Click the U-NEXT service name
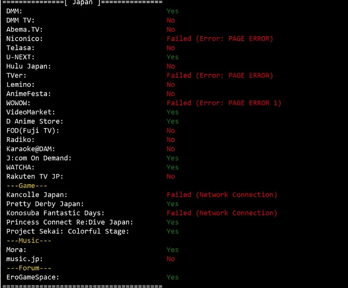348x288 pixels. click(x=21, y=57)
